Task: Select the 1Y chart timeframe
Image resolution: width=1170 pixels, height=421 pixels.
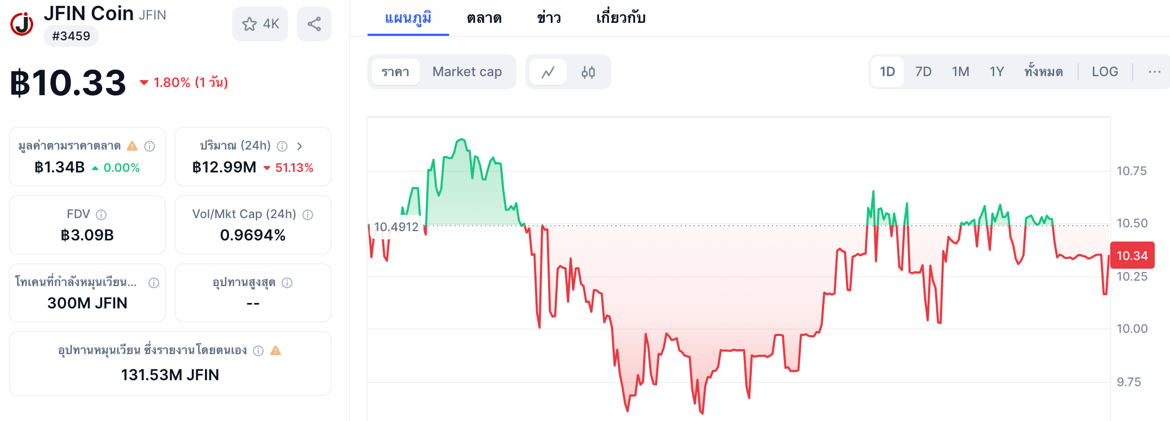Action: pyautogui.click(x=997, y=71)
